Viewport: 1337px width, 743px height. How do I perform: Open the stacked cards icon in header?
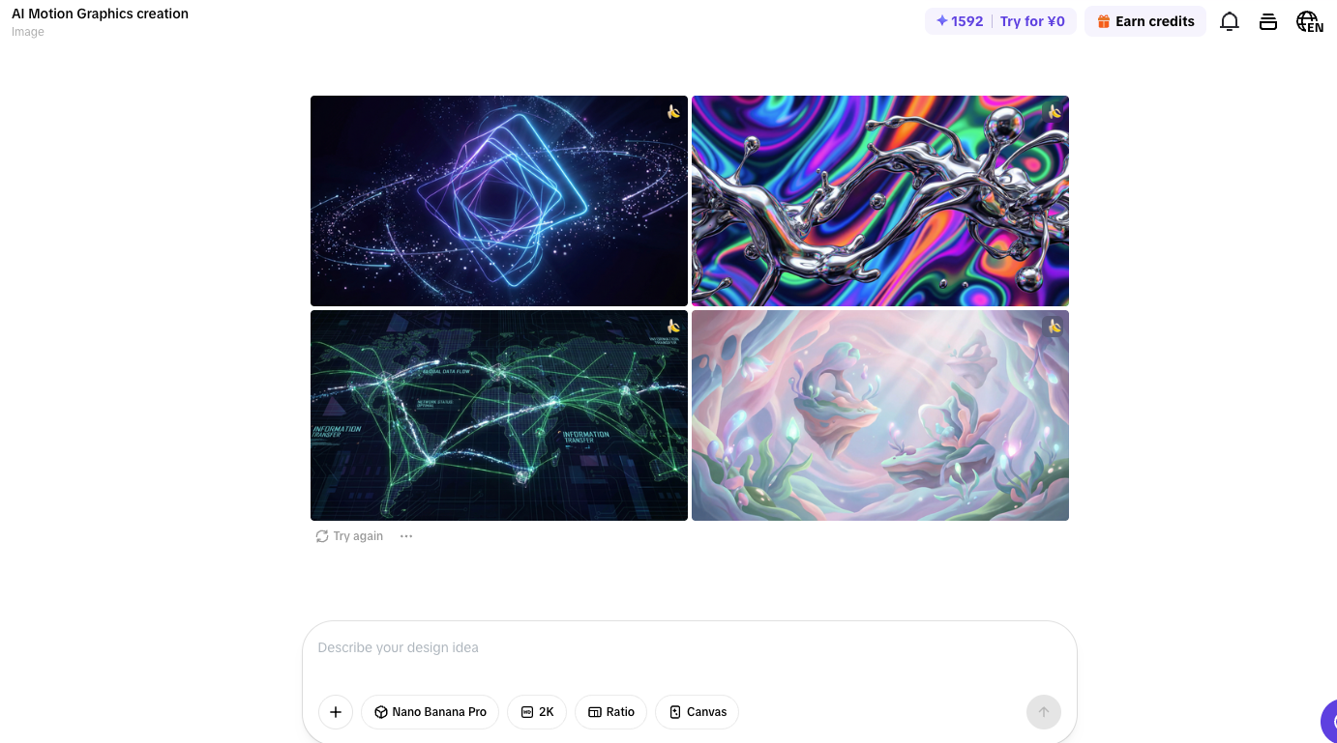pyautogui.click(x=1268, y=21)
